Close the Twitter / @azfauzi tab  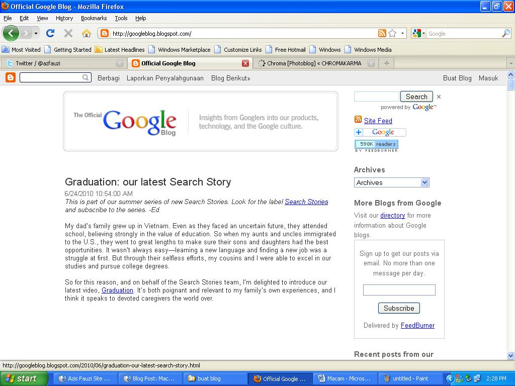(x=120, y=63)
